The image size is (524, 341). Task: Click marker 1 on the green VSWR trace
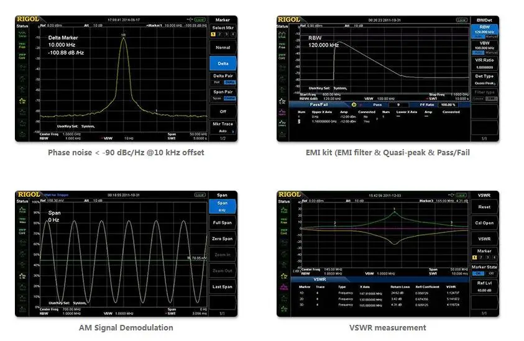pos(394,209)
